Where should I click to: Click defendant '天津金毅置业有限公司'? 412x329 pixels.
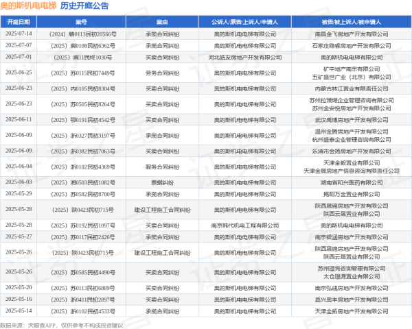[352, 163]
